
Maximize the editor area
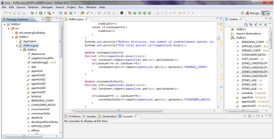tap(221, 18)
